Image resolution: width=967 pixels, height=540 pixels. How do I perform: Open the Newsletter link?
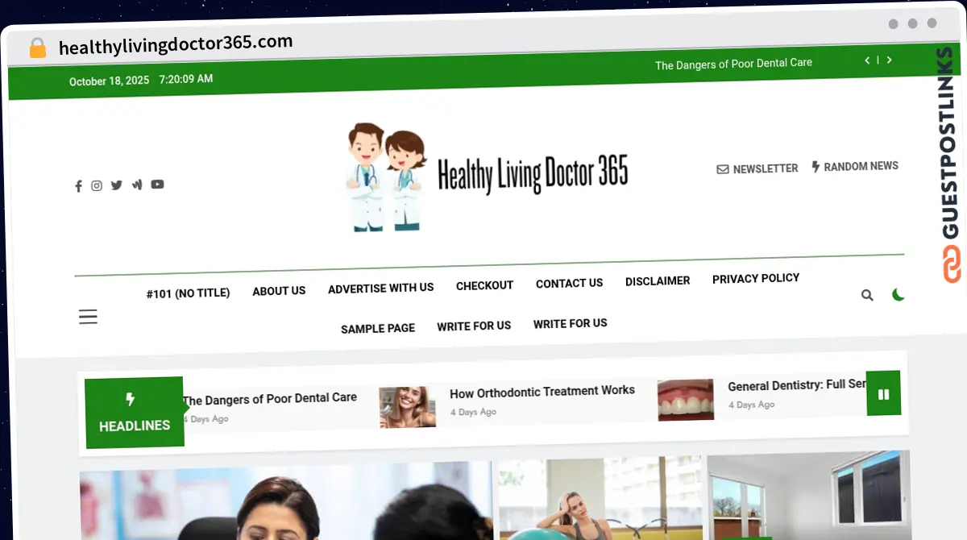757,168
